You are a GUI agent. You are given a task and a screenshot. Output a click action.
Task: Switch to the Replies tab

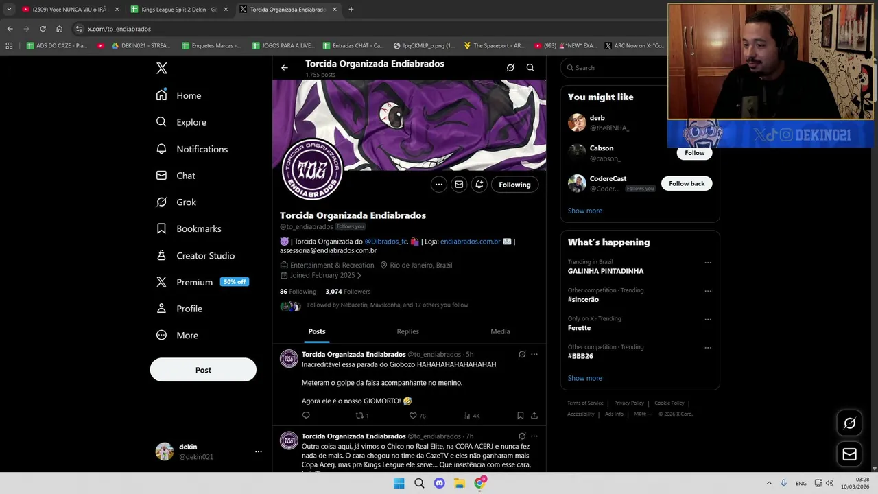(407, 331)
